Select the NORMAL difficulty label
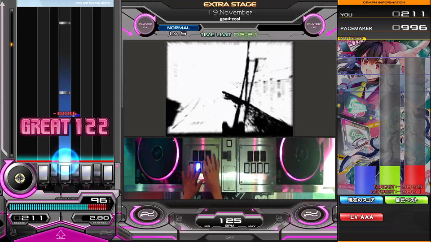The image size is (431, 242). tap(178, 28)
